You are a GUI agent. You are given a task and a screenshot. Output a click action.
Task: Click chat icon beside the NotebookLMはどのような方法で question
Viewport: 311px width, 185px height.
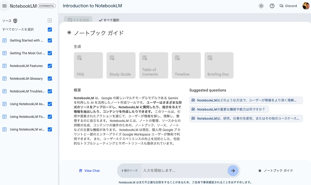pos(193,100)
